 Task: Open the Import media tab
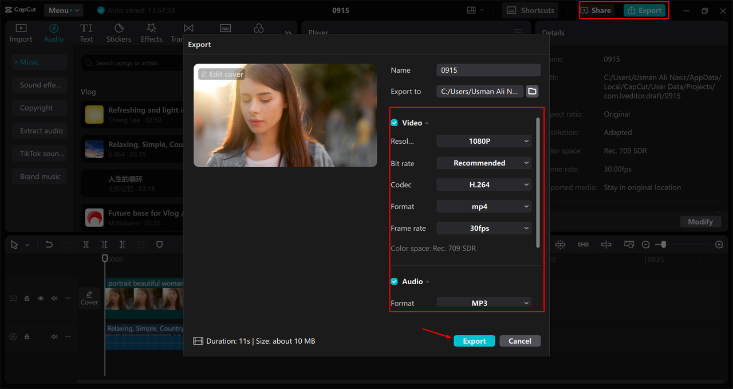tap(21, 33)
